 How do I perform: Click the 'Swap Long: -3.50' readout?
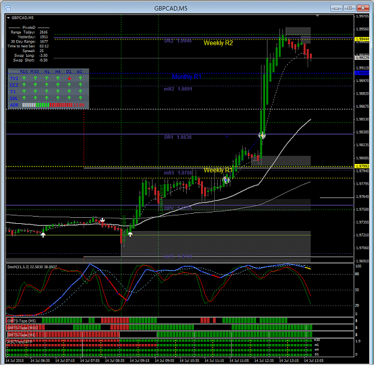coord(31,55)
